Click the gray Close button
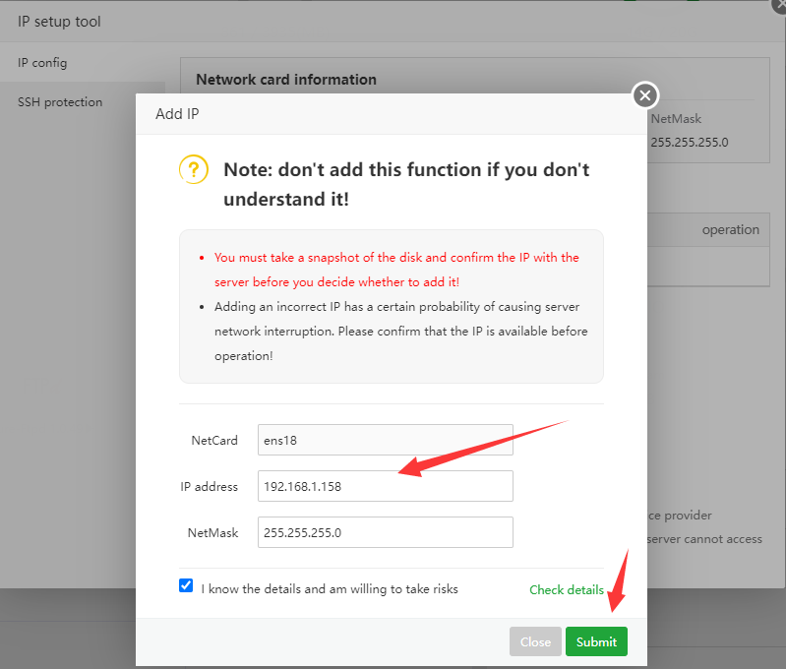Screen dimensions: 786x669 coord(535,641)
